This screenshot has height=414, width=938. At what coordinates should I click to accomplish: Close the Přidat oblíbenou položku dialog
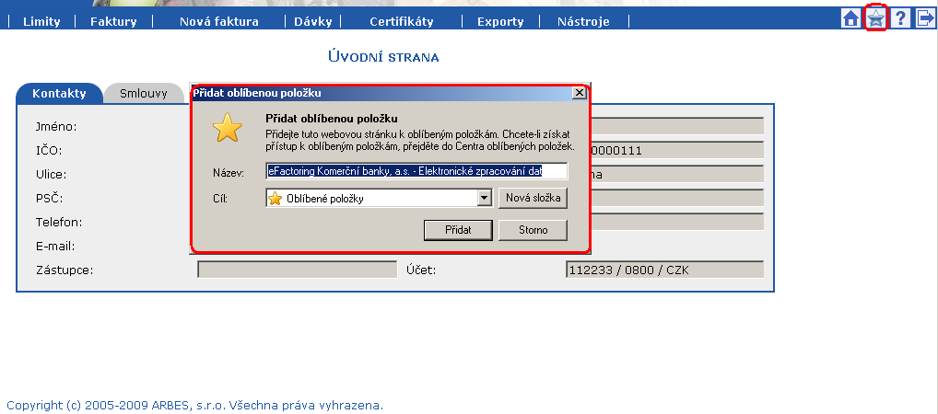579,93
